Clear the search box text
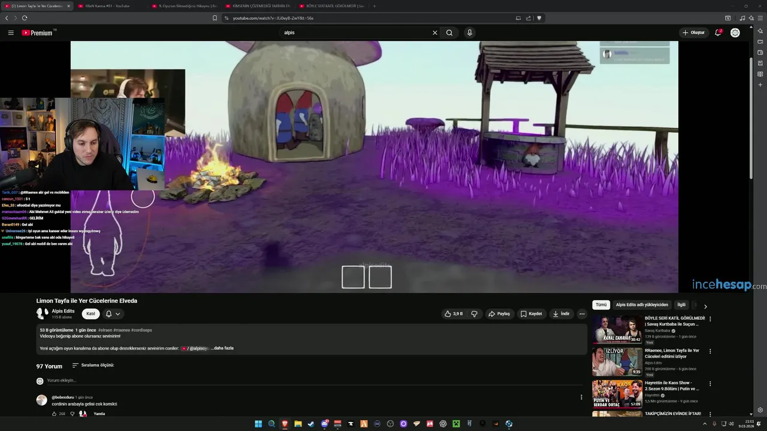The width and height of the screenshot is (767, 431). click(x=435, y=33)
